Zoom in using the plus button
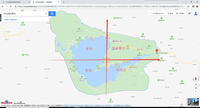The width and height of the screenshot is (200, 108). click(196, 91)
